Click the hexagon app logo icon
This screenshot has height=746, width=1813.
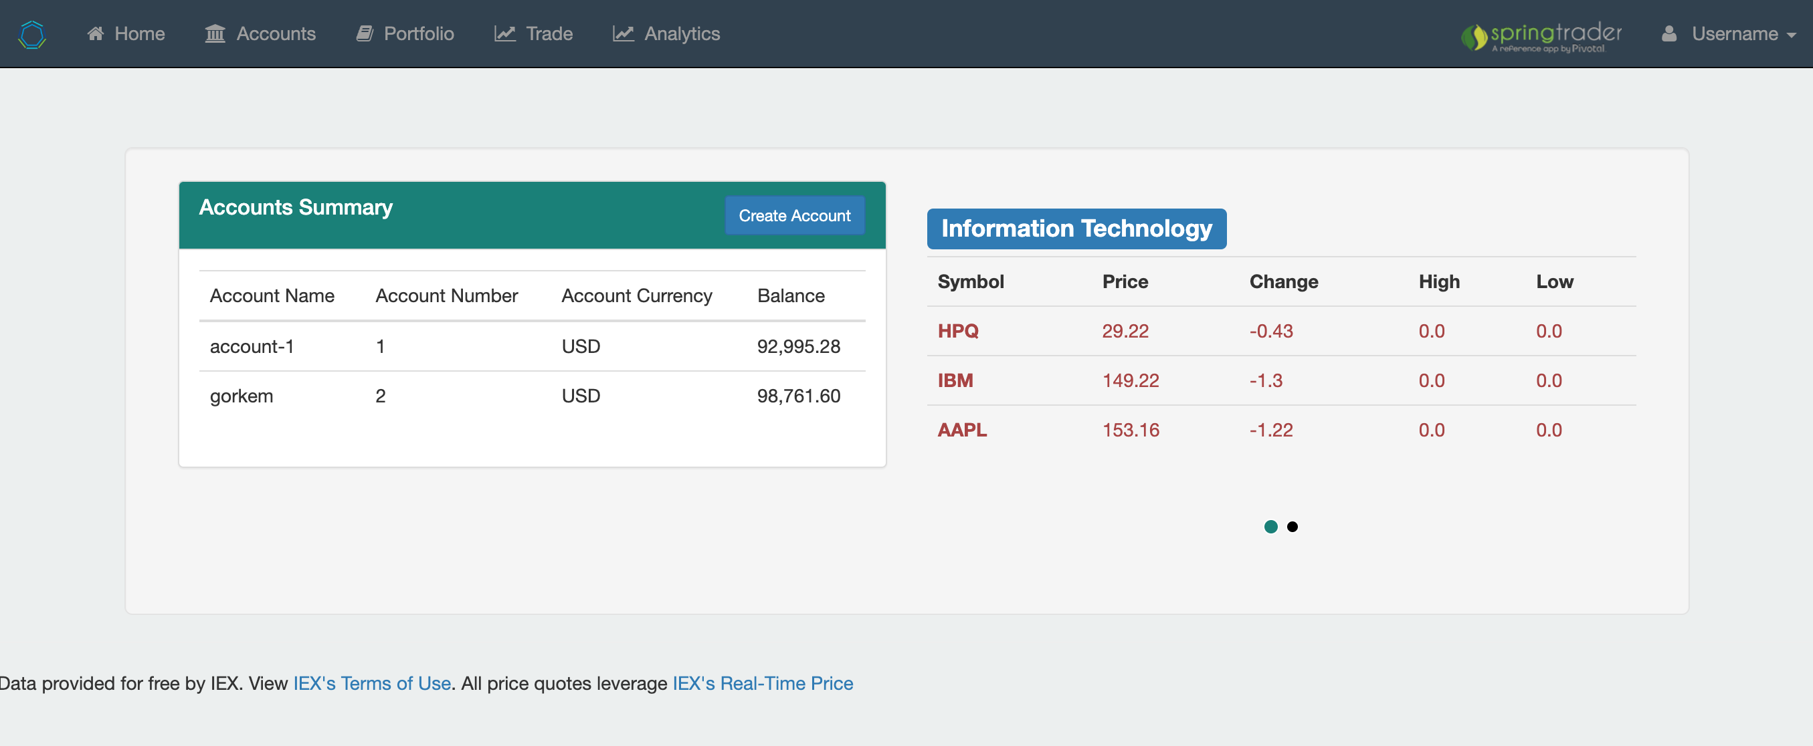(32, 33)
